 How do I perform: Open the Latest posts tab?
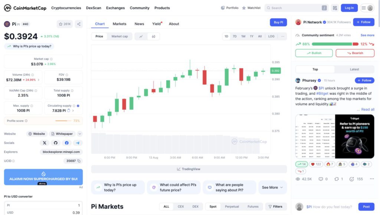[354, 69]
